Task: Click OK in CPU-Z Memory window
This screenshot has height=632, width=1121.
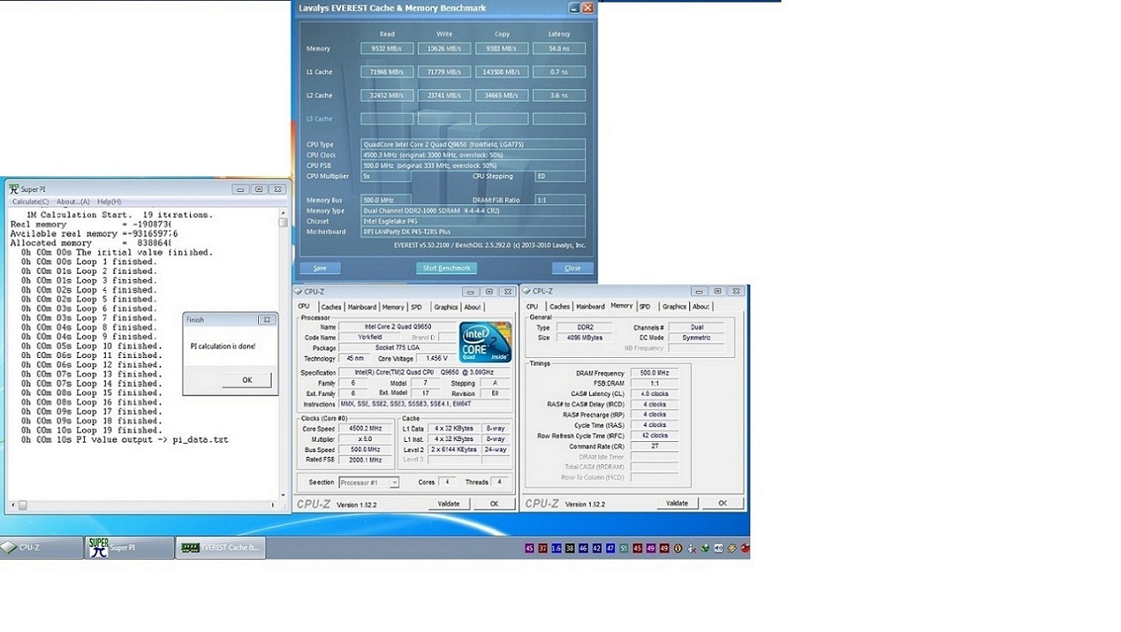Action: [x=722, y=503]
